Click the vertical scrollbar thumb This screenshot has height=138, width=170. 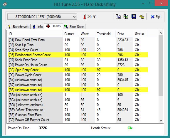point(161,66)
